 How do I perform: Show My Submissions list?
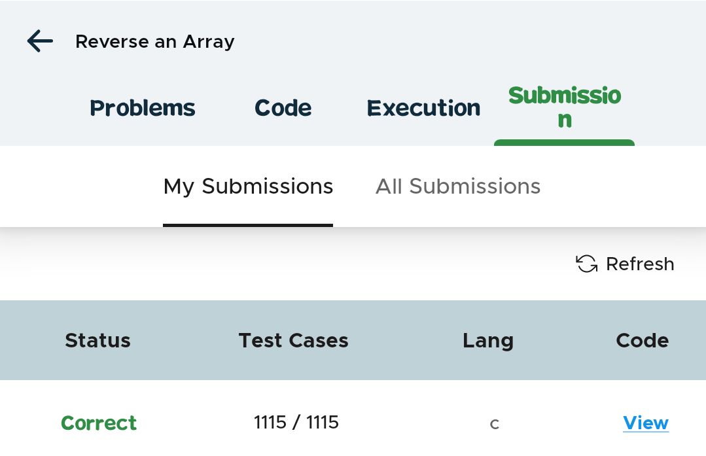[x=248, y=186]
